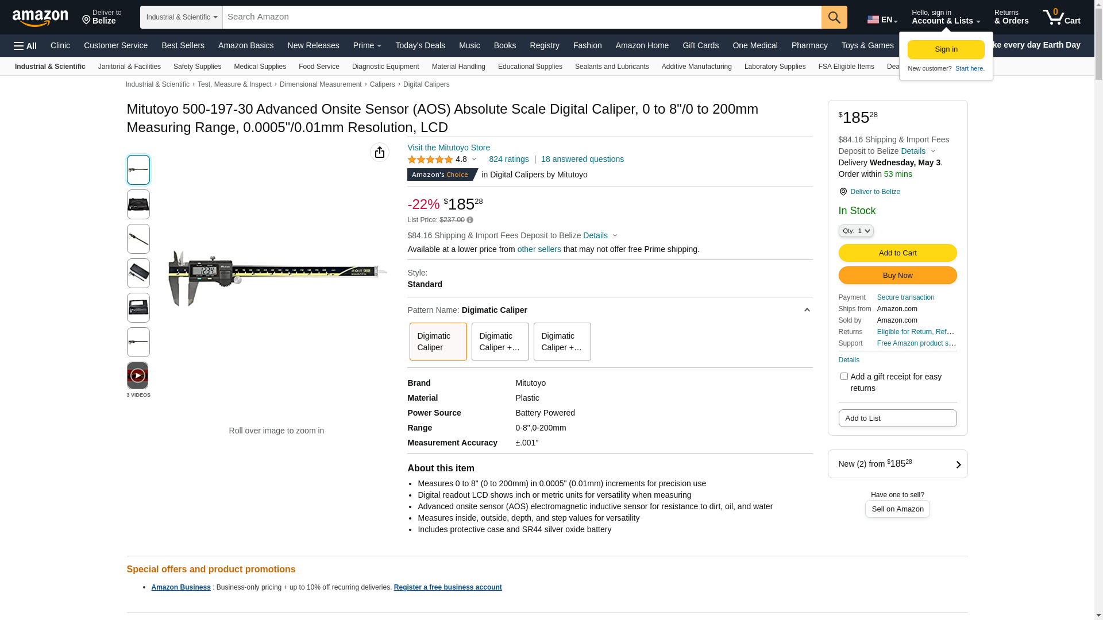Focus the Search Amazon input field
Screen dimensions: 1103x620
pos(522,17)
